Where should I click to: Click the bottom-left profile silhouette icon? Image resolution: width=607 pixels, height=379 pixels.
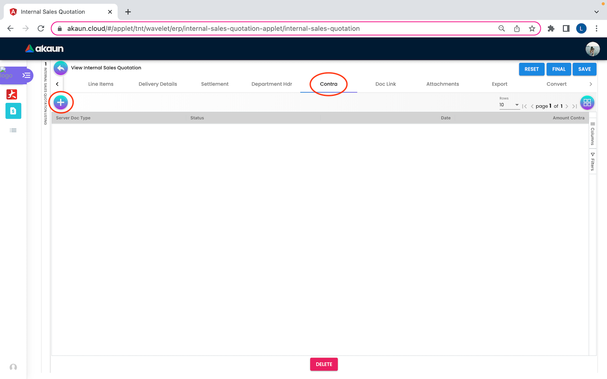pyautogui.click(x=13, y=367)
